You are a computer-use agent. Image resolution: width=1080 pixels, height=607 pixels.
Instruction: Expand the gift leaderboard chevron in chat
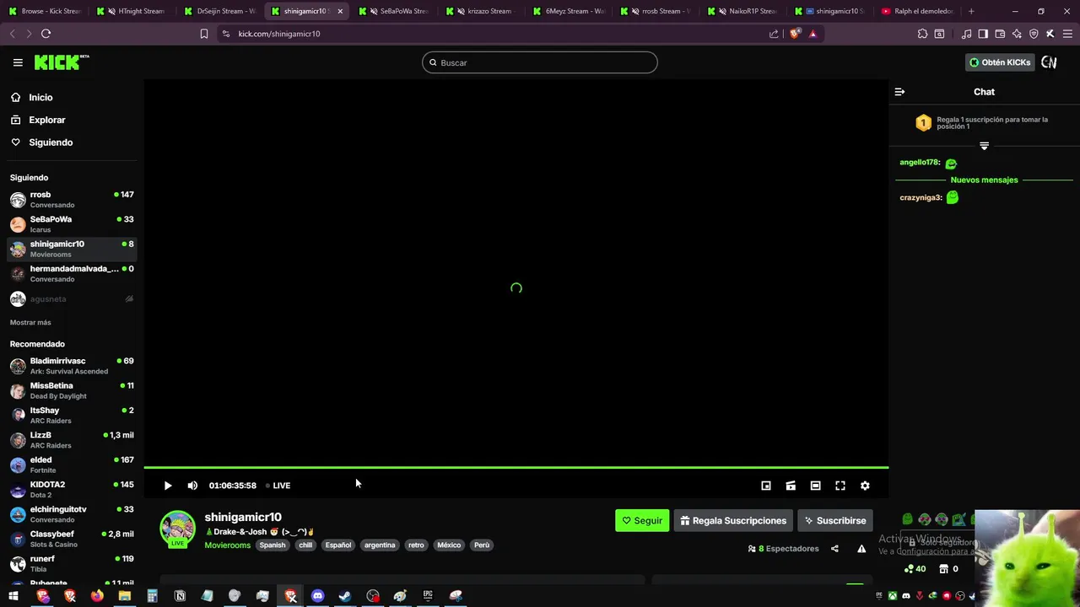pos(984,146)
